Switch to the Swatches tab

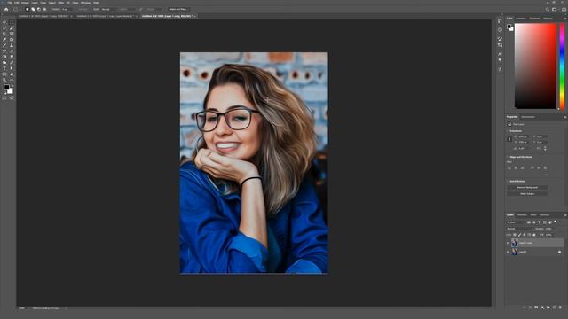coord(521,19)
